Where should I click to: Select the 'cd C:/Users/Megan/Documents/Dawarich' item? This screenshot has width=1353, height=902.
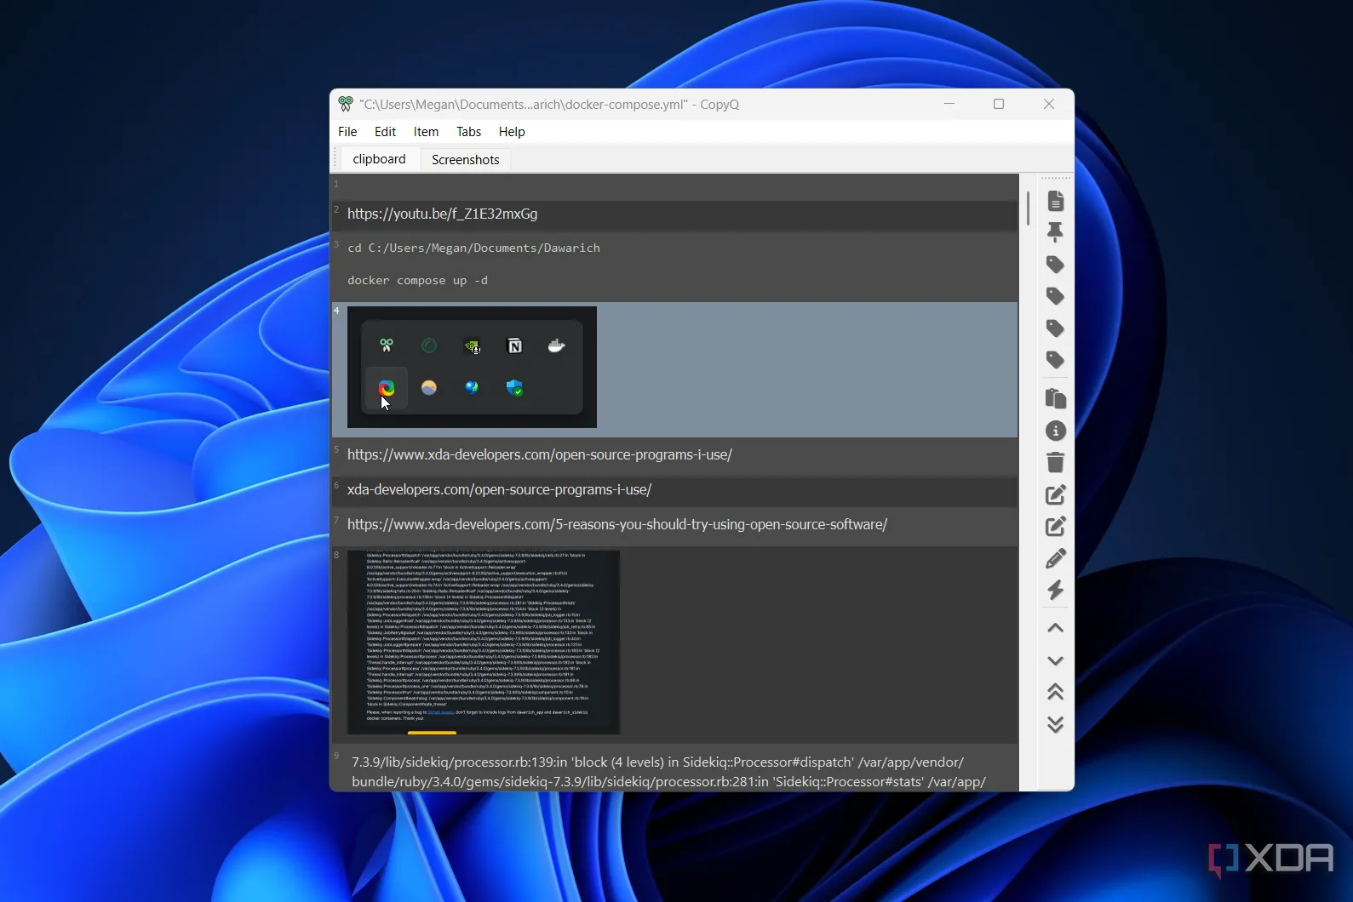click(x=674, y=265)
